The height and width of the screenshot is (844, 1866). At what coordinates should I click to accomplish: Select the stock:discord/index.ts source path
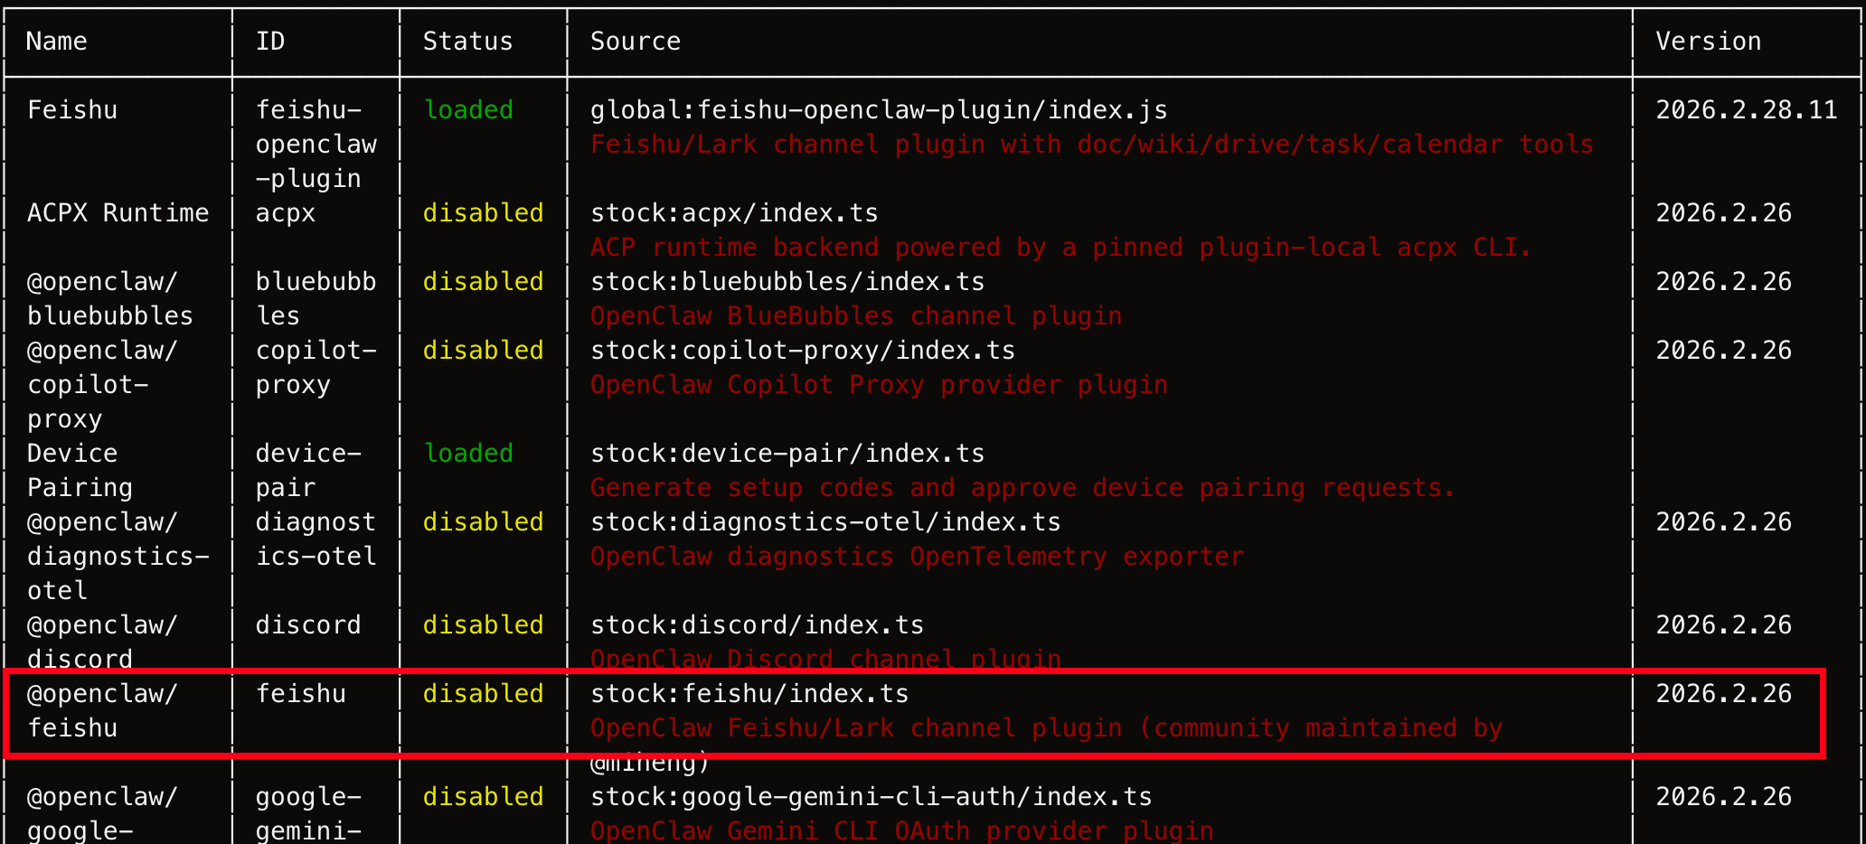tap(757, 625)
